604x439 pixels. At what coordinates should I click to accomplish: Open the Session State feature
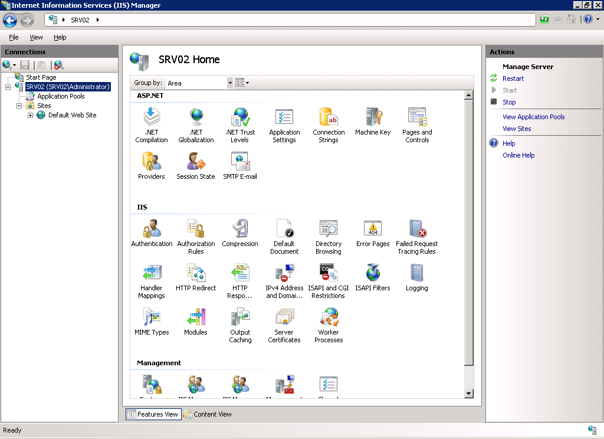[196, 166]
